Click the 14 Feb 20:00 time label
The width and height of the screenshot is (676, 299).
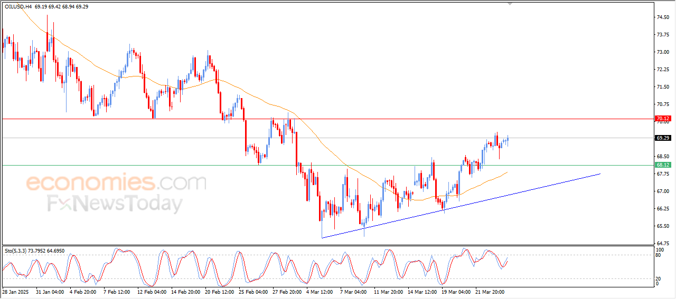click(x=186, y=291)
